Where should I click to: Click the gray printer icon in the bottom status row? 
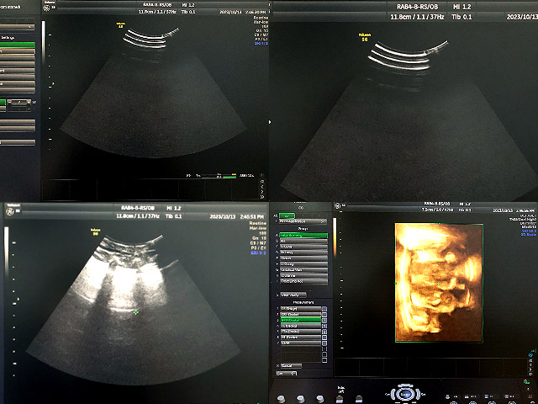449,396
